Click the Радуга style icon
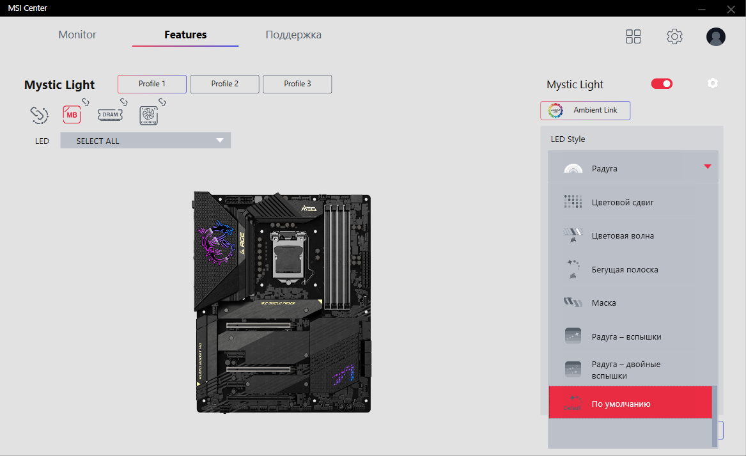The image size is (746, 456). point(573,168)
